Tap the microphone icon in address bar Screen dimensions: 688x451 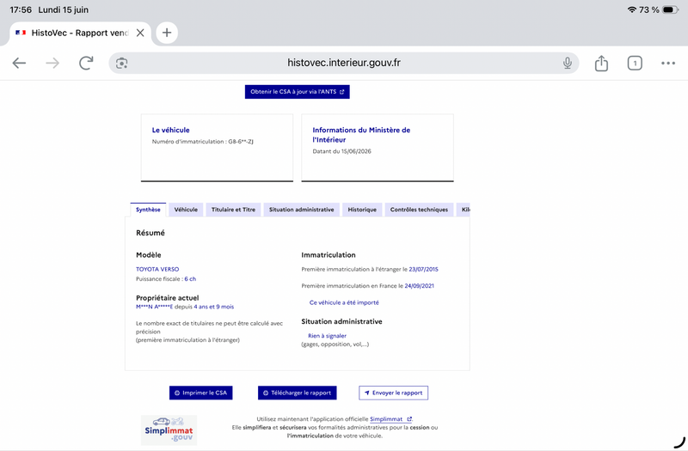click(568, 63)
